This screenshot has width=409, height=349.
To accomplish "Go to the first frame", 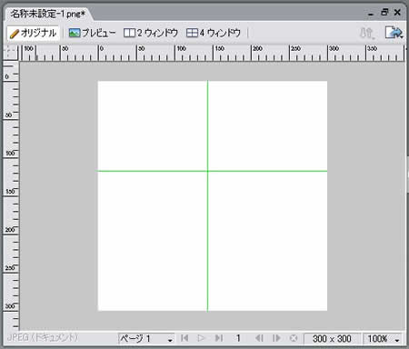I will point(185,338).
